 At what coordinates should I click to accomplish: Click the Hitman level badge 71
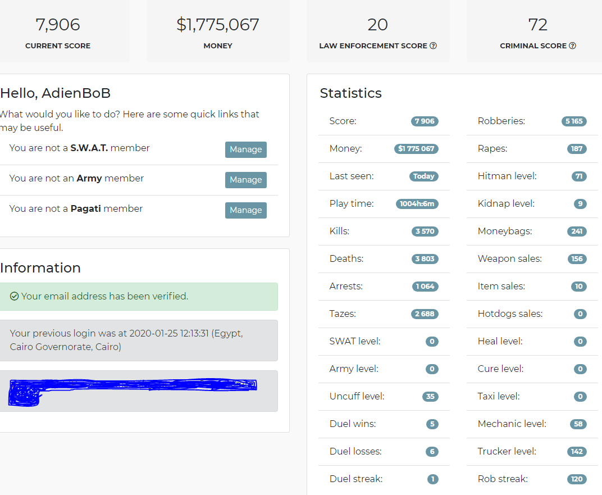(580, 176)
